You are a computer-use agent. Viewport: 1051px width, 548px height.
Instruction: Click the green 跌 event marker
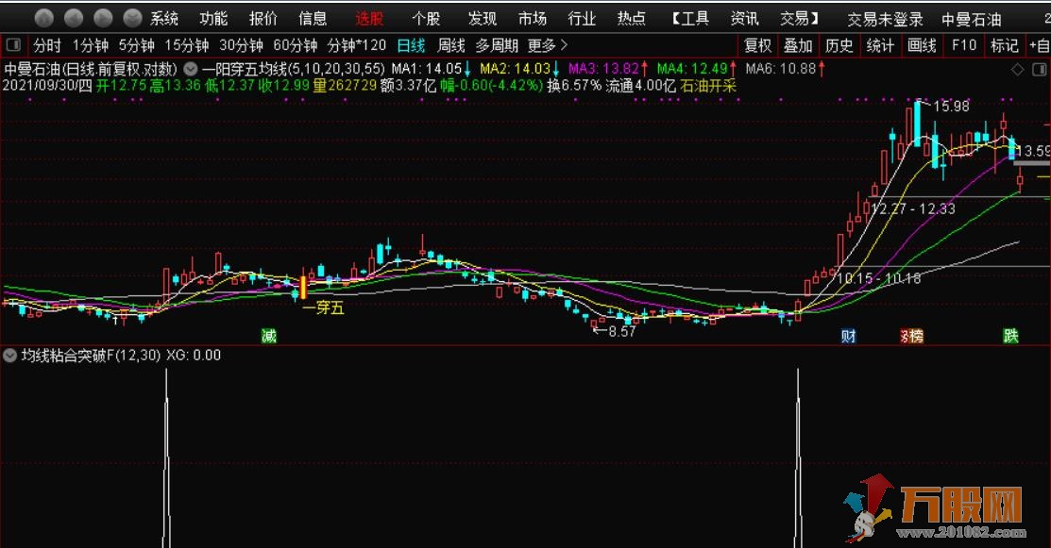pos(1010,336)
